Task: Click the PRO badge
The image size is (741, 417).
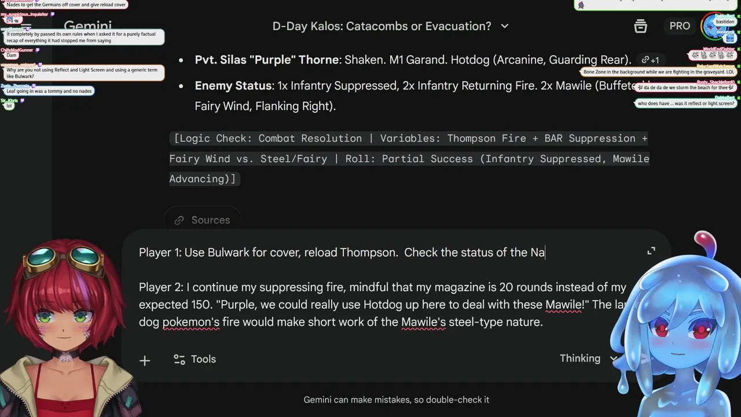Action: [x=680, y=26]
